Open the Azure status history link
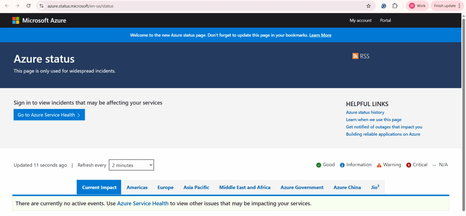 pos(365,112)
